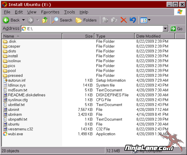Click the pool folder icon

click(5, 71)
